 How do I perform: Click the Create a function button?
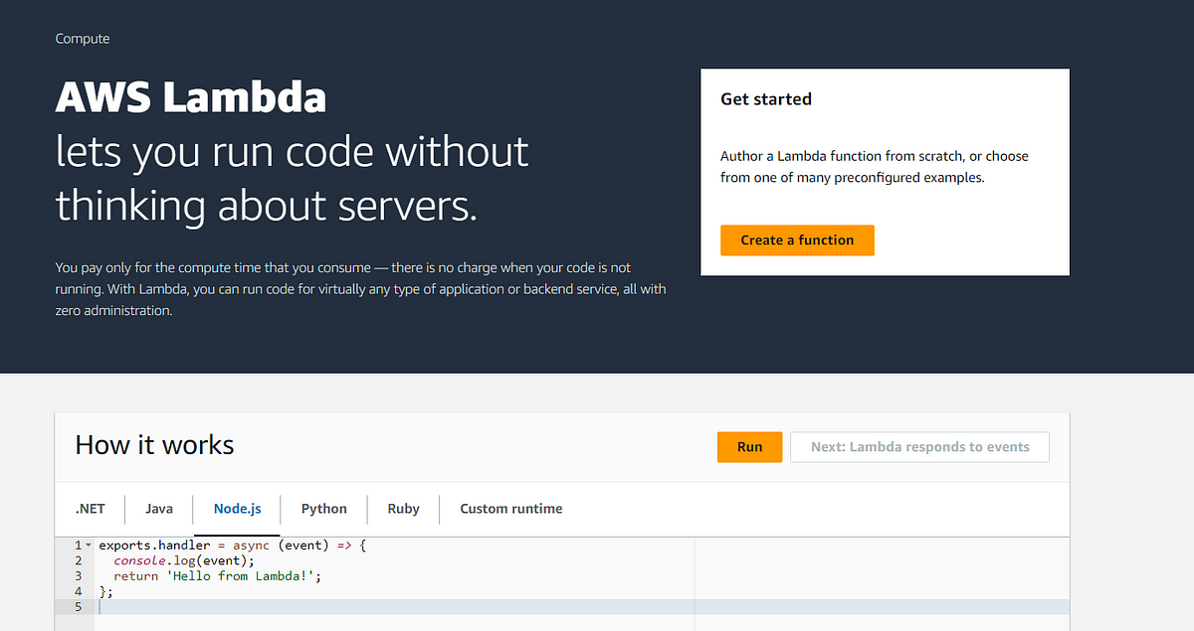tap(797, 240)
